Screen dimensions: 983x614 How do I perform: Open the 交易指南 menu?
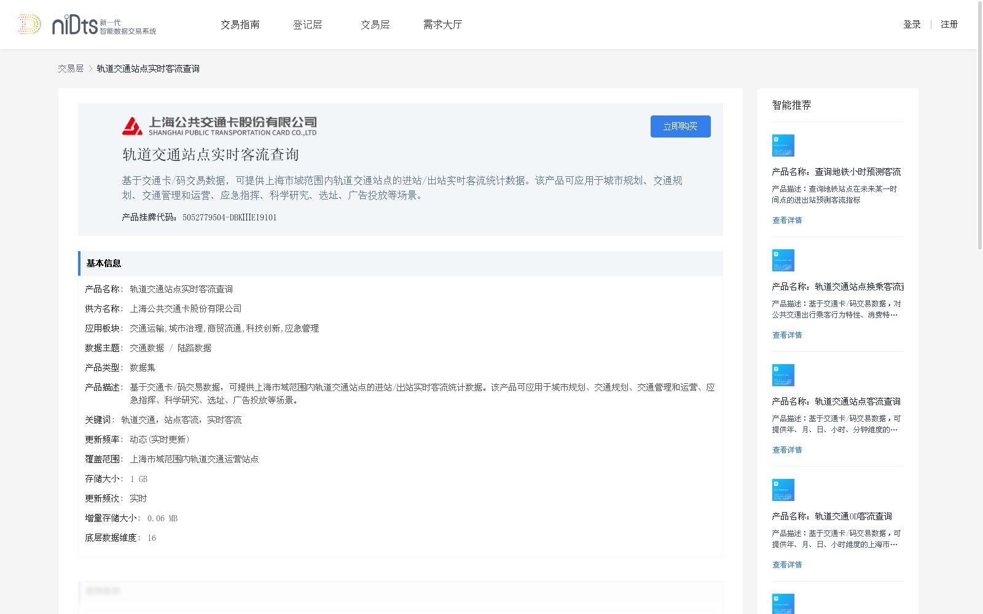tap(240, 25)
